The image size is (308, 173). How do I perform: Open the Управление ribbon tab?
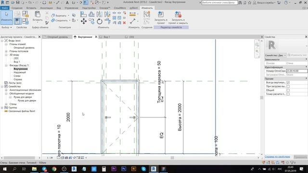(x=71, y=8)
